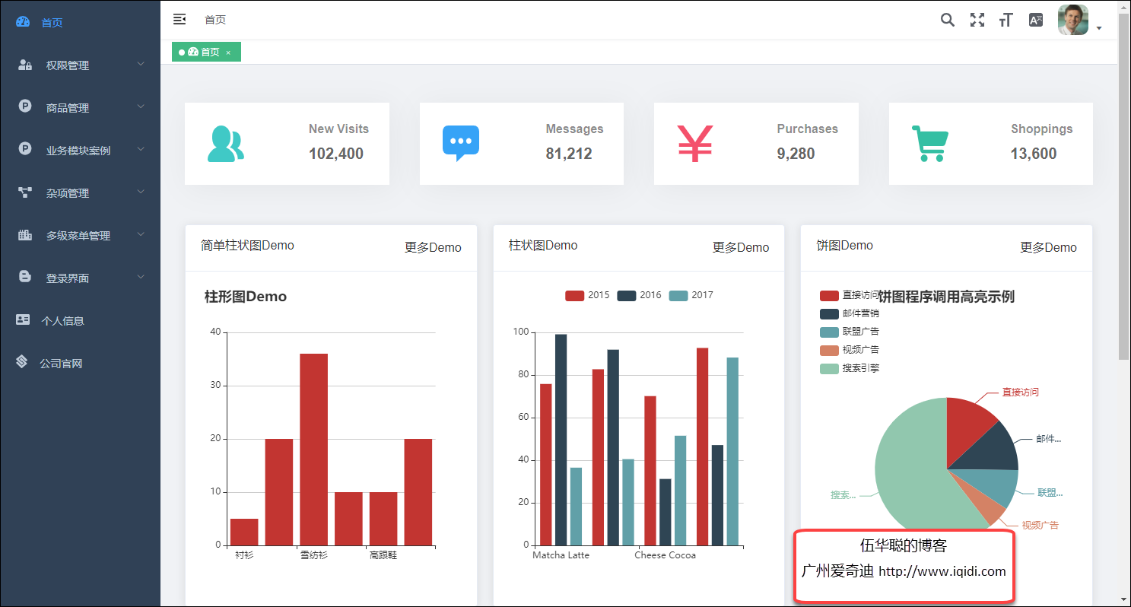
Task: Select the green 首页 tab
Action: [x=206, y=52]
